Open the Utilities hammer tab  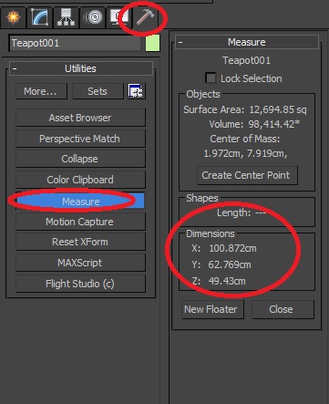click(x=145, y=17)
